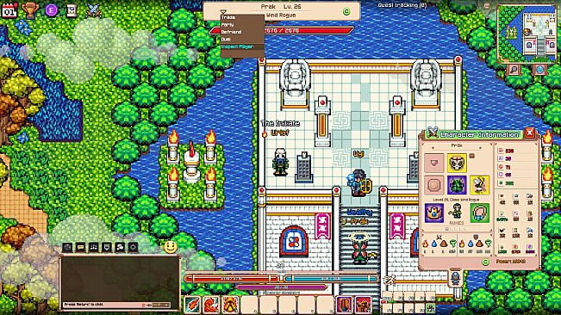Close the Character Information window
The width and height of the screenshot is (561, 315).
click(x=530, y=133)
